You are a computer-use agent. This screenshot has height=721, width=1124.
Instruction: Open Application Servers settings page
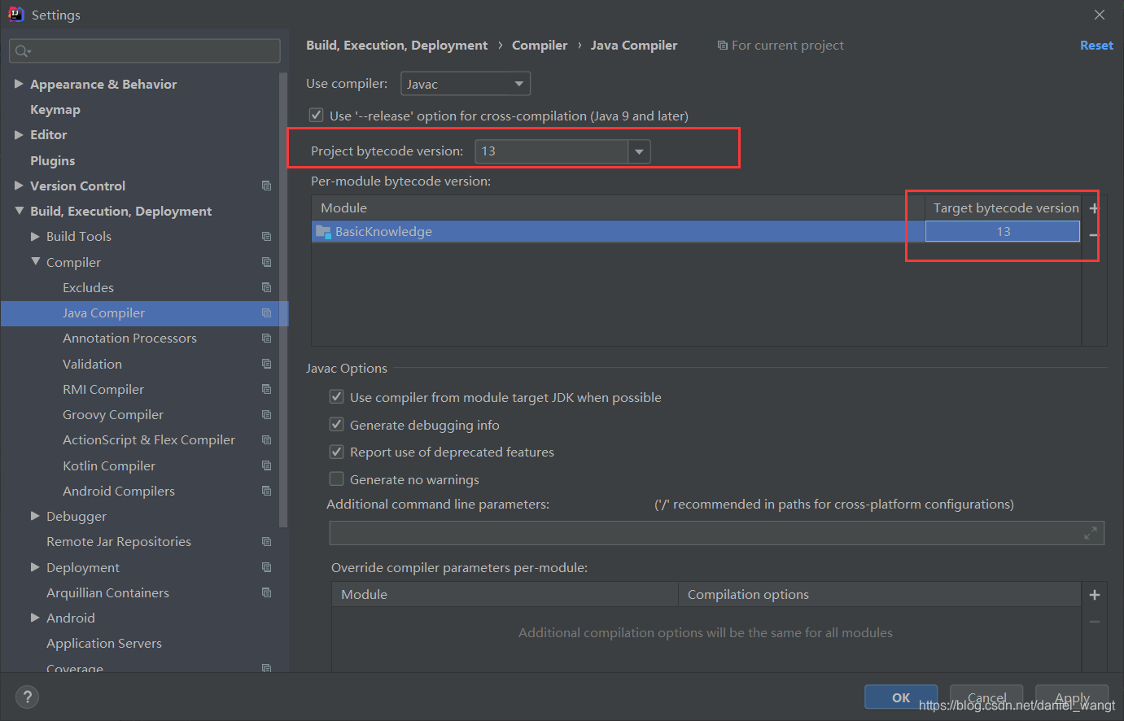[x=104, y=643]
